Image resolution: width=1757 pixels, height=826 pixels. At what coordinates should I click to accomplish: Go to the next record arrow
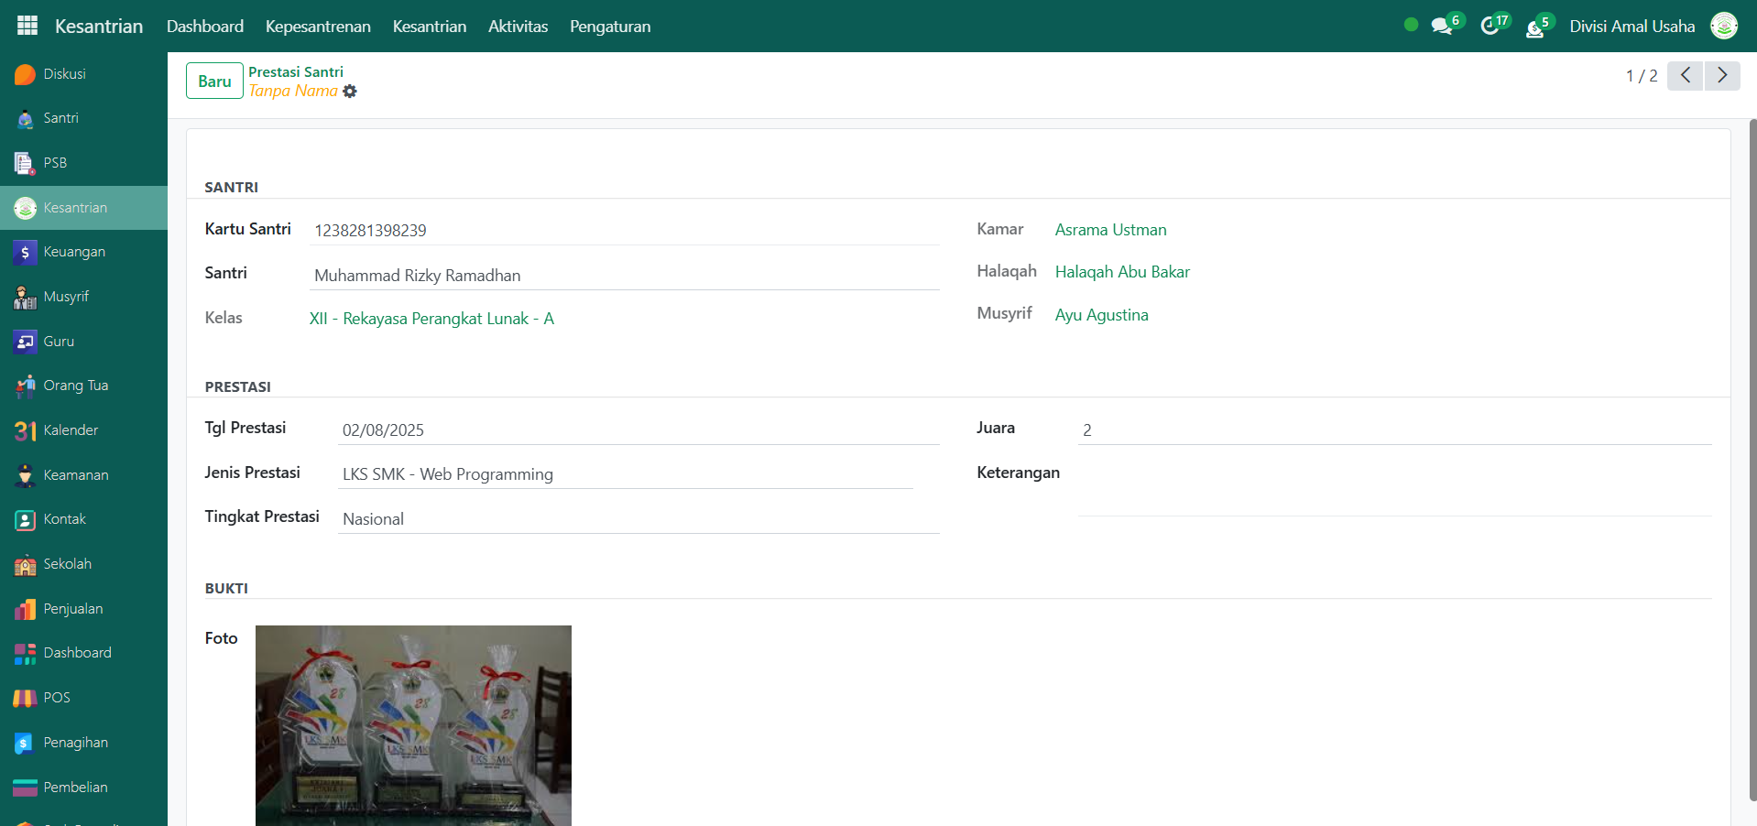click(x=1721, y=75)
